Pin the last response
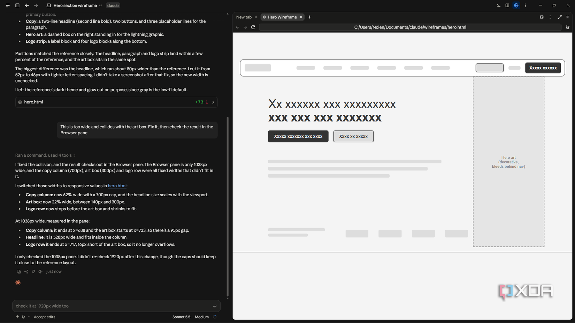 coord(33,271)
